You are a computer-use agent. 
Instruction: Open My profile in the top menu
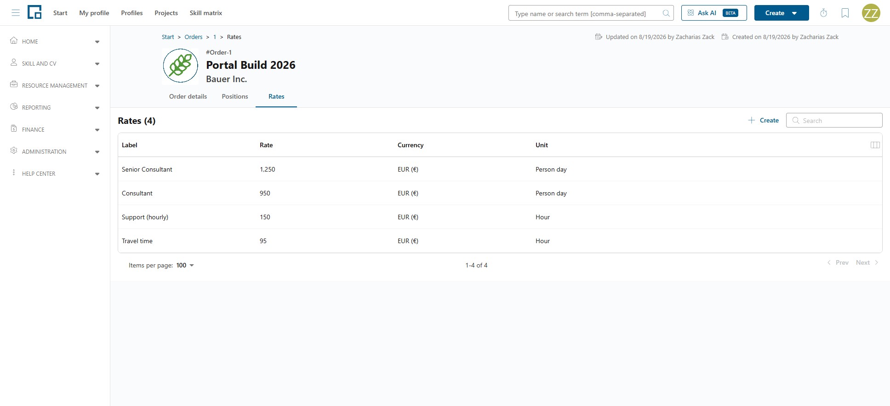pyautogui.click(x=94, y=13)
